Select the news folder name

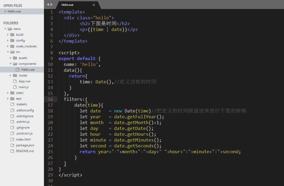pyautogui.click(x=17, y=29)
